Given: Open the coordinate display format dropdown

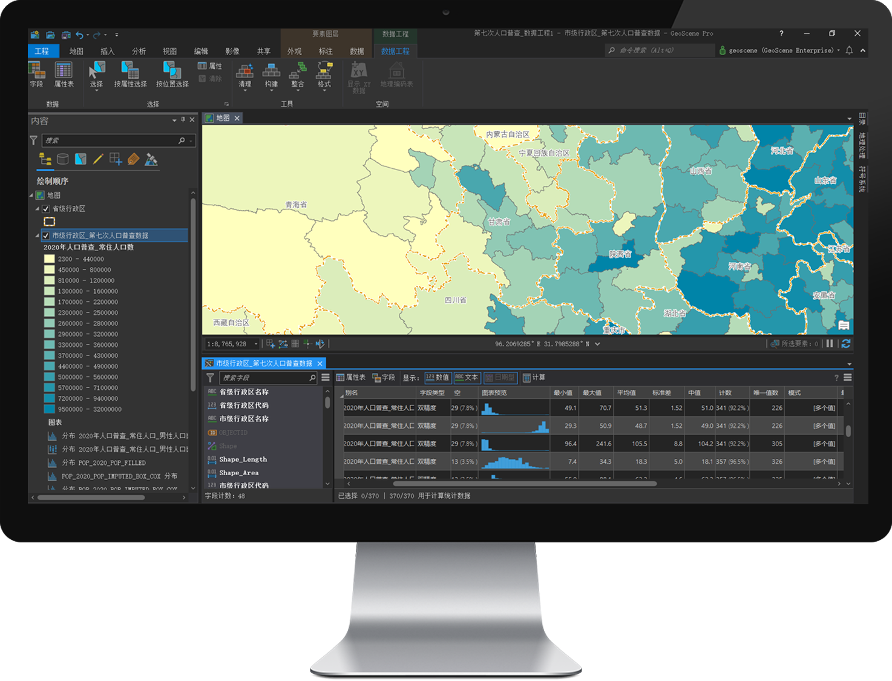Looking at the screenshot, I should point(597,344).
